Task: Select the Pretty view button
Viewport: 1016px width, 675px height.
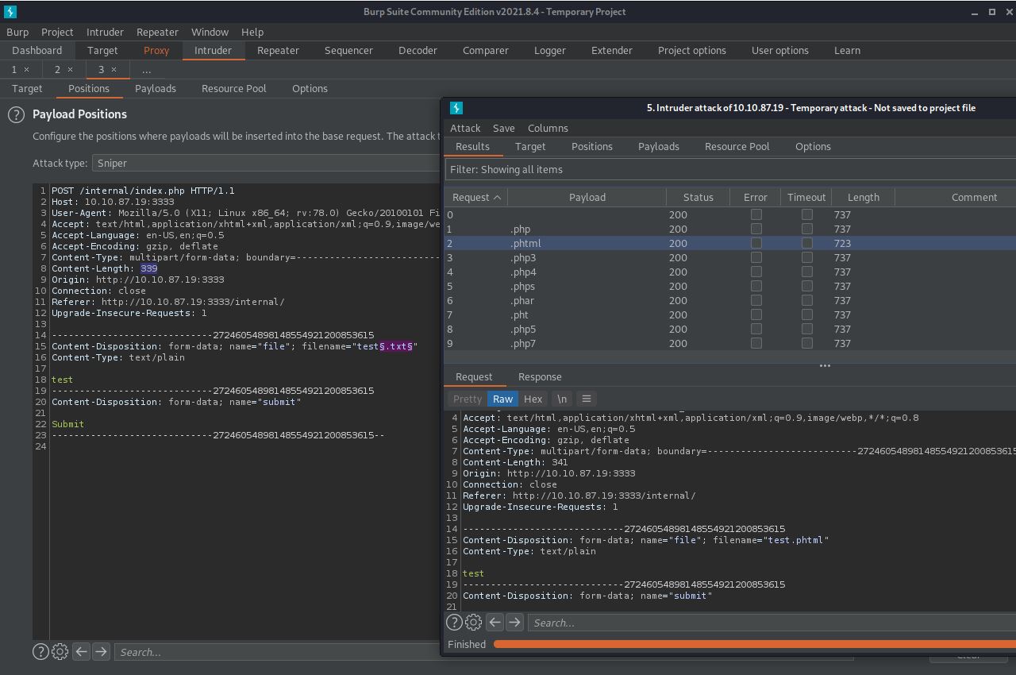Action: click(468, 399)
